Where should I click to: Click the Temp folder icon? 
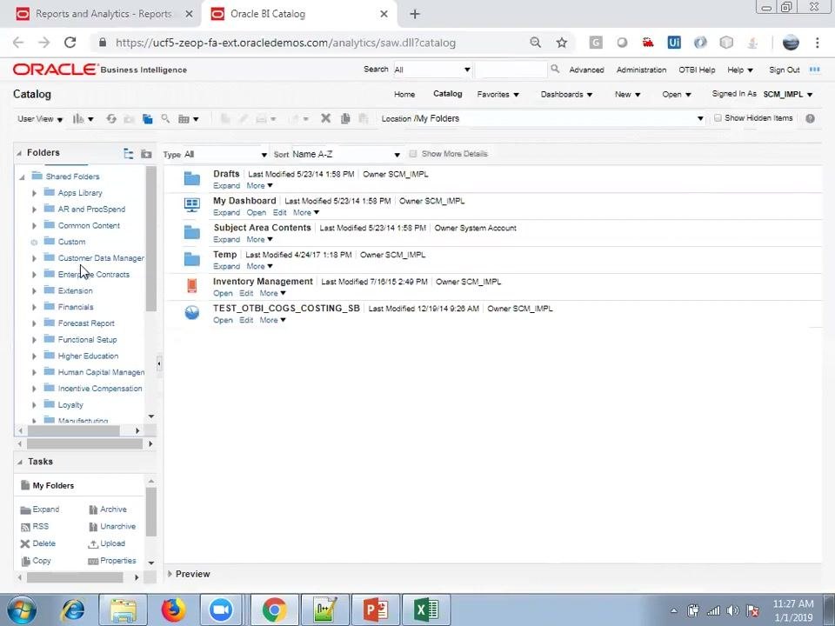[x=191, y=259]
